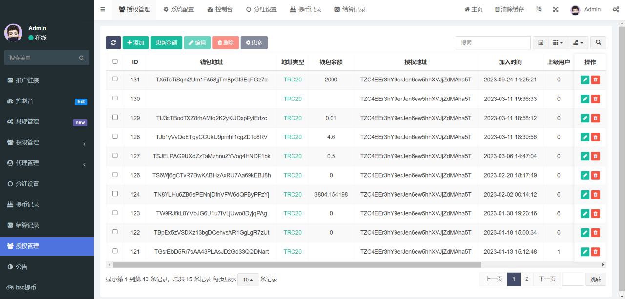Toggle the sidebar hamburger menu icon
This screenshot has width=625, height=299.
[x=103, y=9]
